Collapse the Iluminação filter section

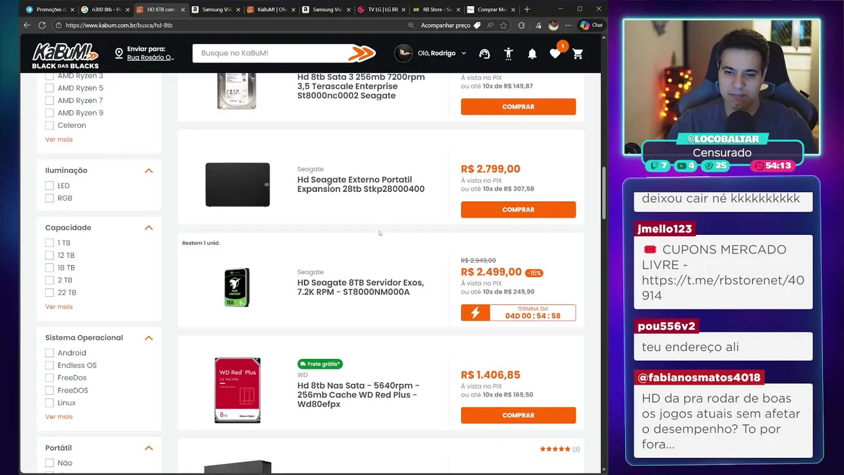tap(148, 171)
